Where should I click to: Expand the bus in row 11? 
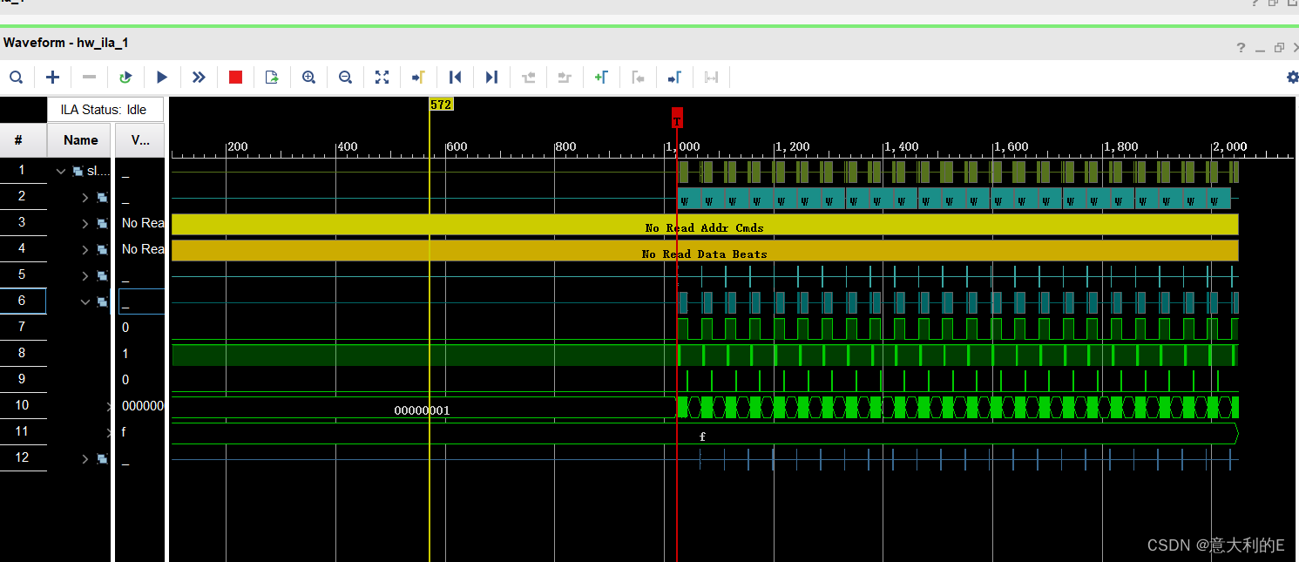point(110,432)
